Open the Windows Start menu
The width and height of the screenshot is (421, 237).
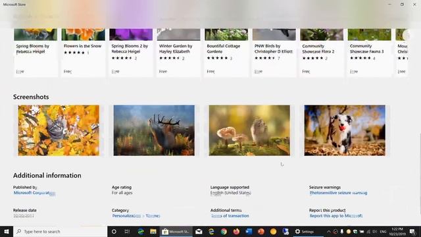(x=7, y=231)
